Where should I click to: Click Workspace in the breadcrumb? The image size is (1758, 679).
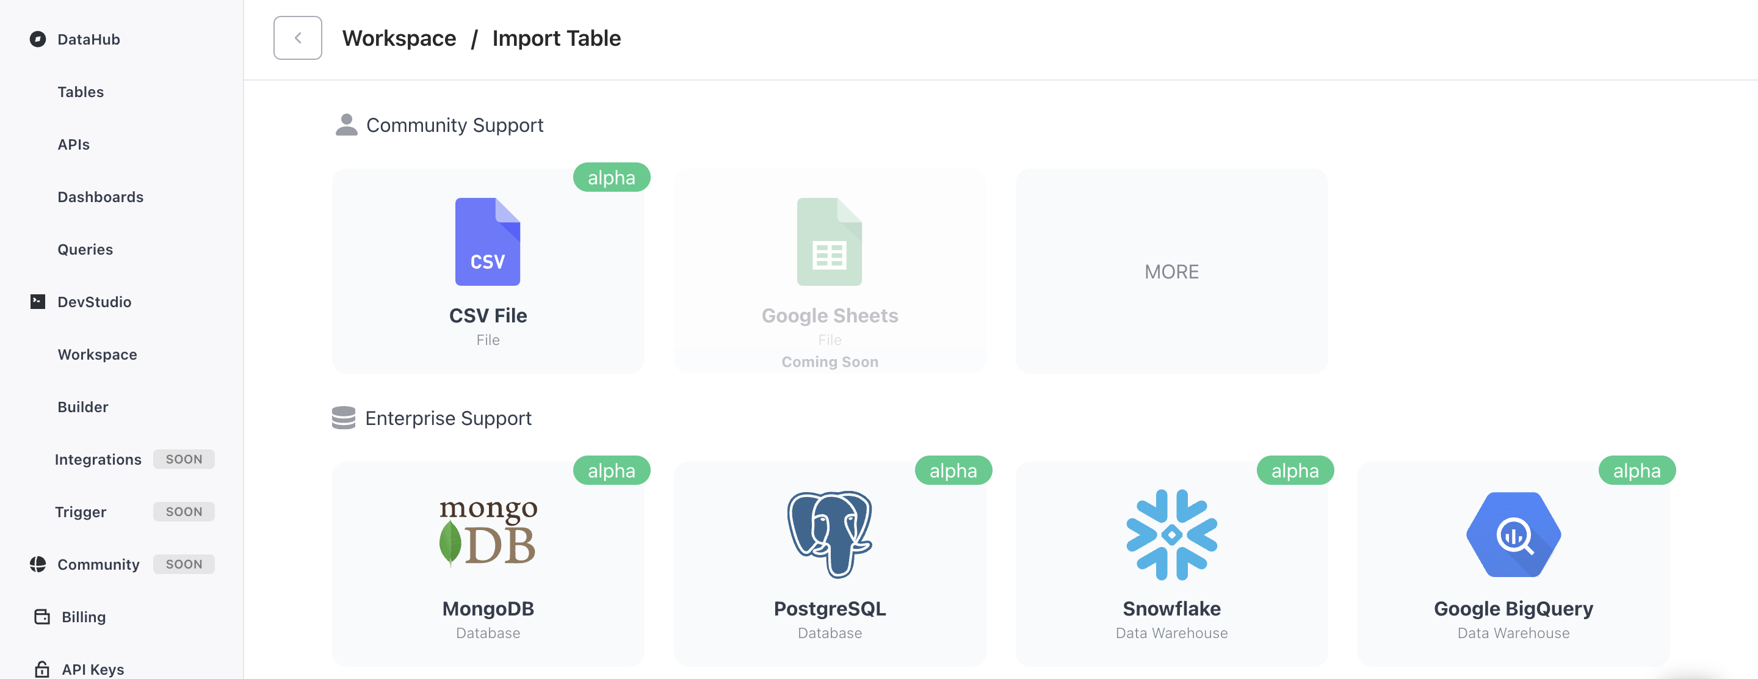[399, 38]
